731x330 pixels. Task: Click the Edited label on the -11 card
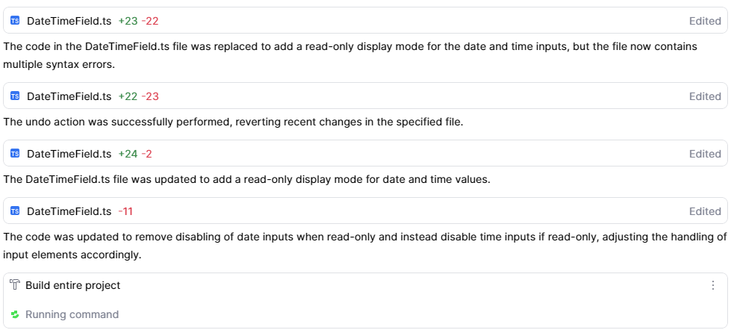pyautogui.click(x=705, y=211)
